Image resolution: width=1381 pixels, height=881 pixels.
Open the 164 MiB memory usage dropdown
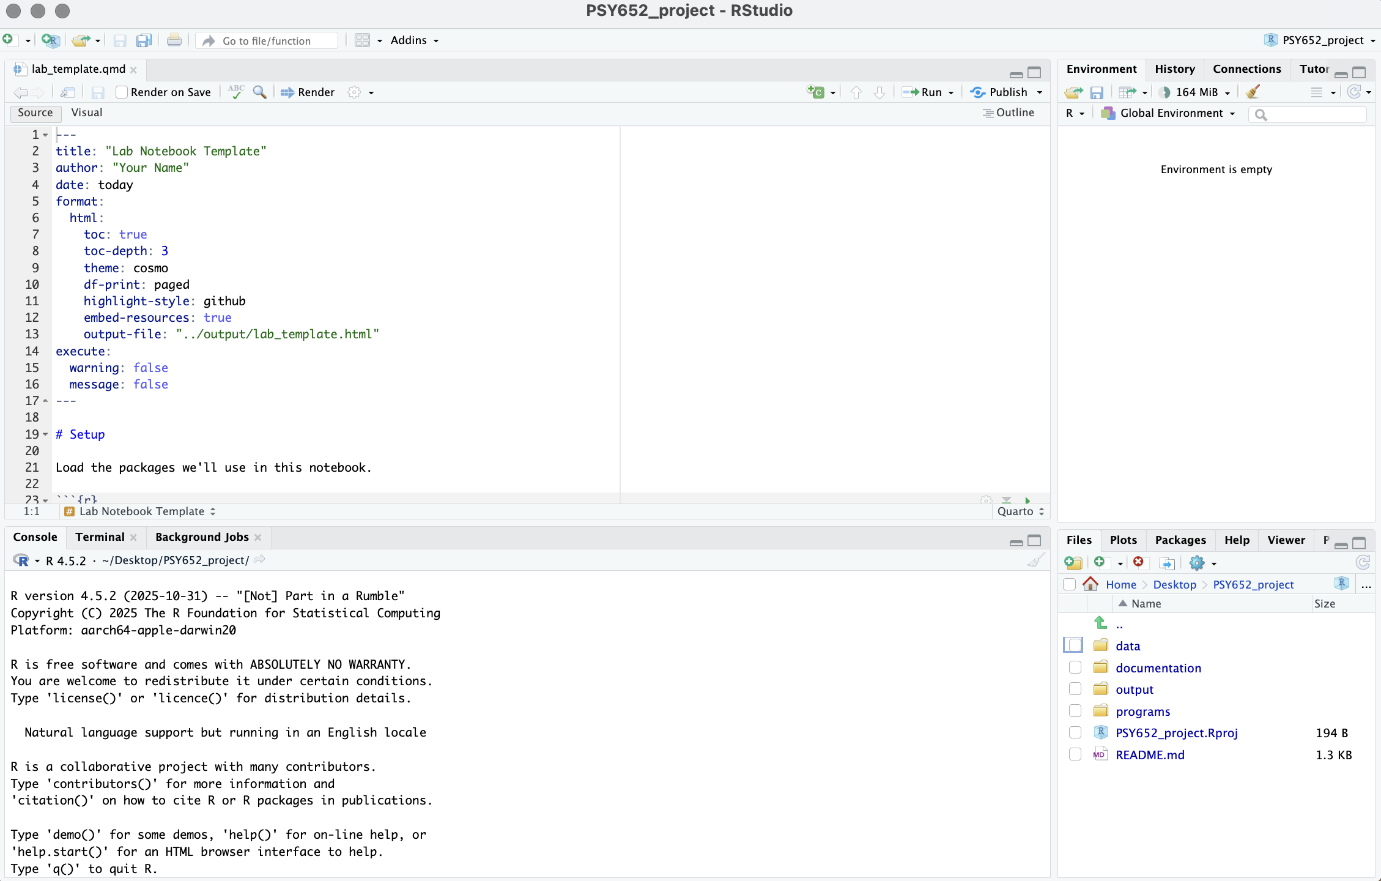(1194, 92)
